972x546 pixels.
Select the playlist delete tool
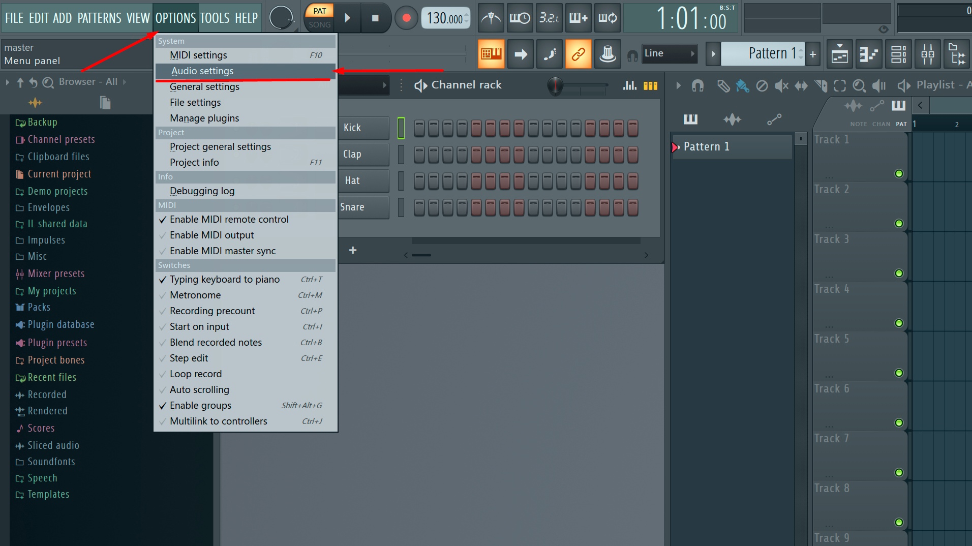point(762,85)
